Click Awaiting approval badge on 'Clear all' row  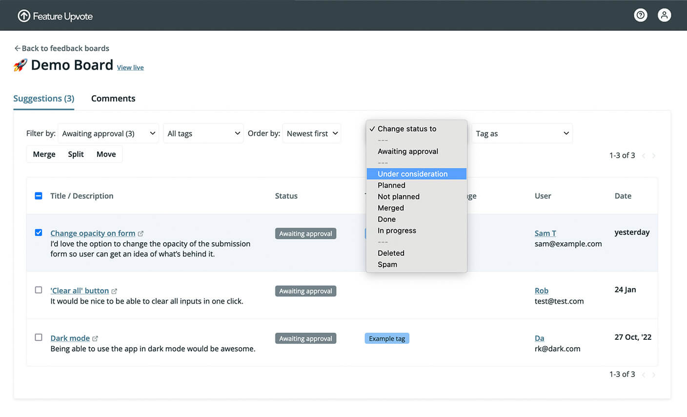305,291
